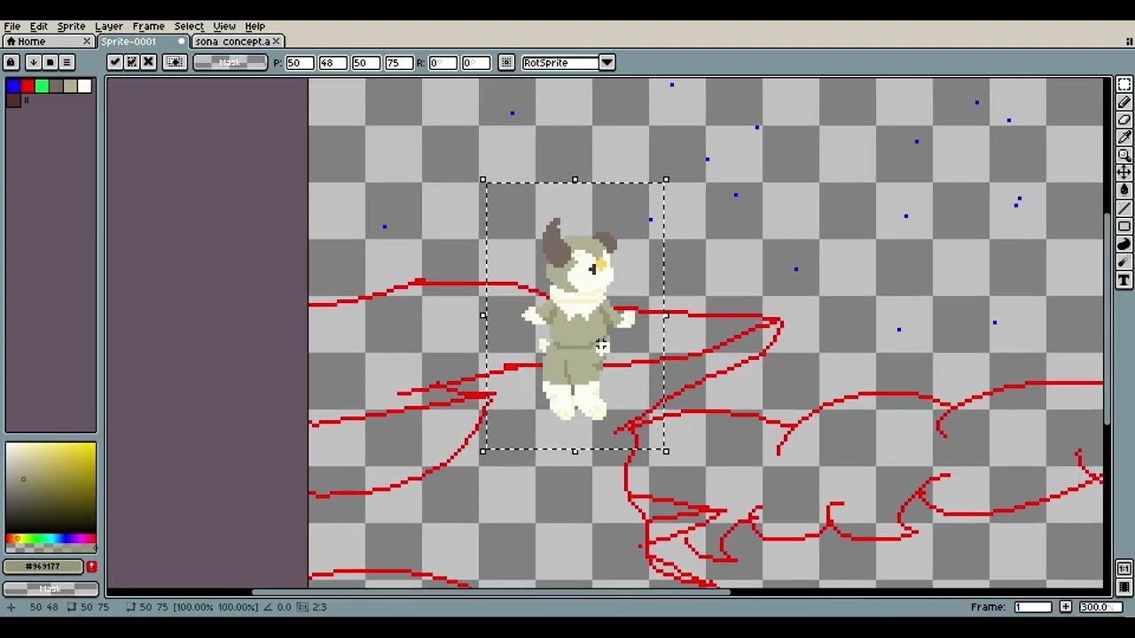This screenshot has width=1135, height=638.
Task: Click the #969177 foreground color button
Action: point(43,566)
